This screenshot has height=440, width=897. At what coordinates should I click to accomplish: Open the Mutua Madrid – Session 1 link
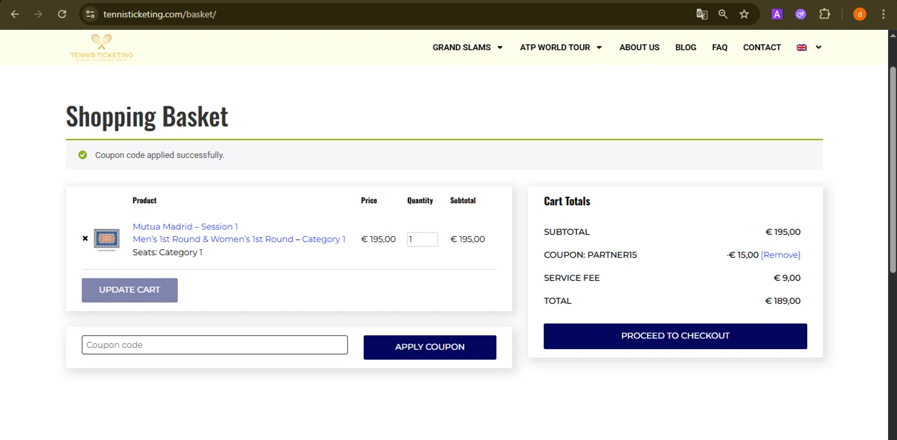[x=185, y=227]
